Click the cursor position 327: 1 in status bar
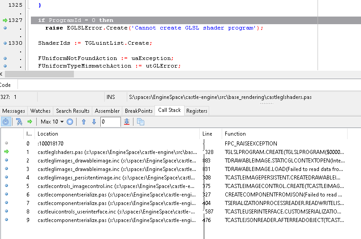Screen dimensions: 361x239 click(9, 97)
